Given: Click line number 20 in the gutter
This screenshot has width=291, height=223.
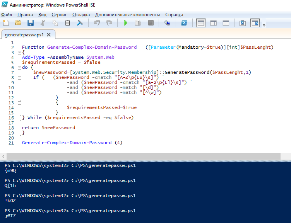Looking at the screenshot, I should (x=11, y=138).
